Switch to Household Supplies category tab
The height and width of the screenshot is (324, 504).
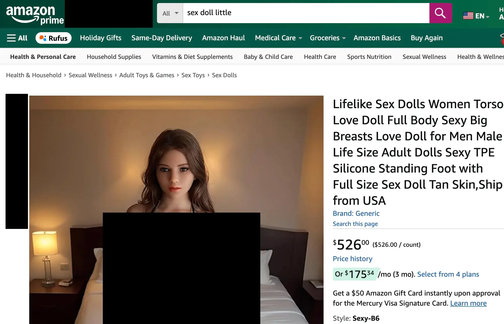click(114, 57)
